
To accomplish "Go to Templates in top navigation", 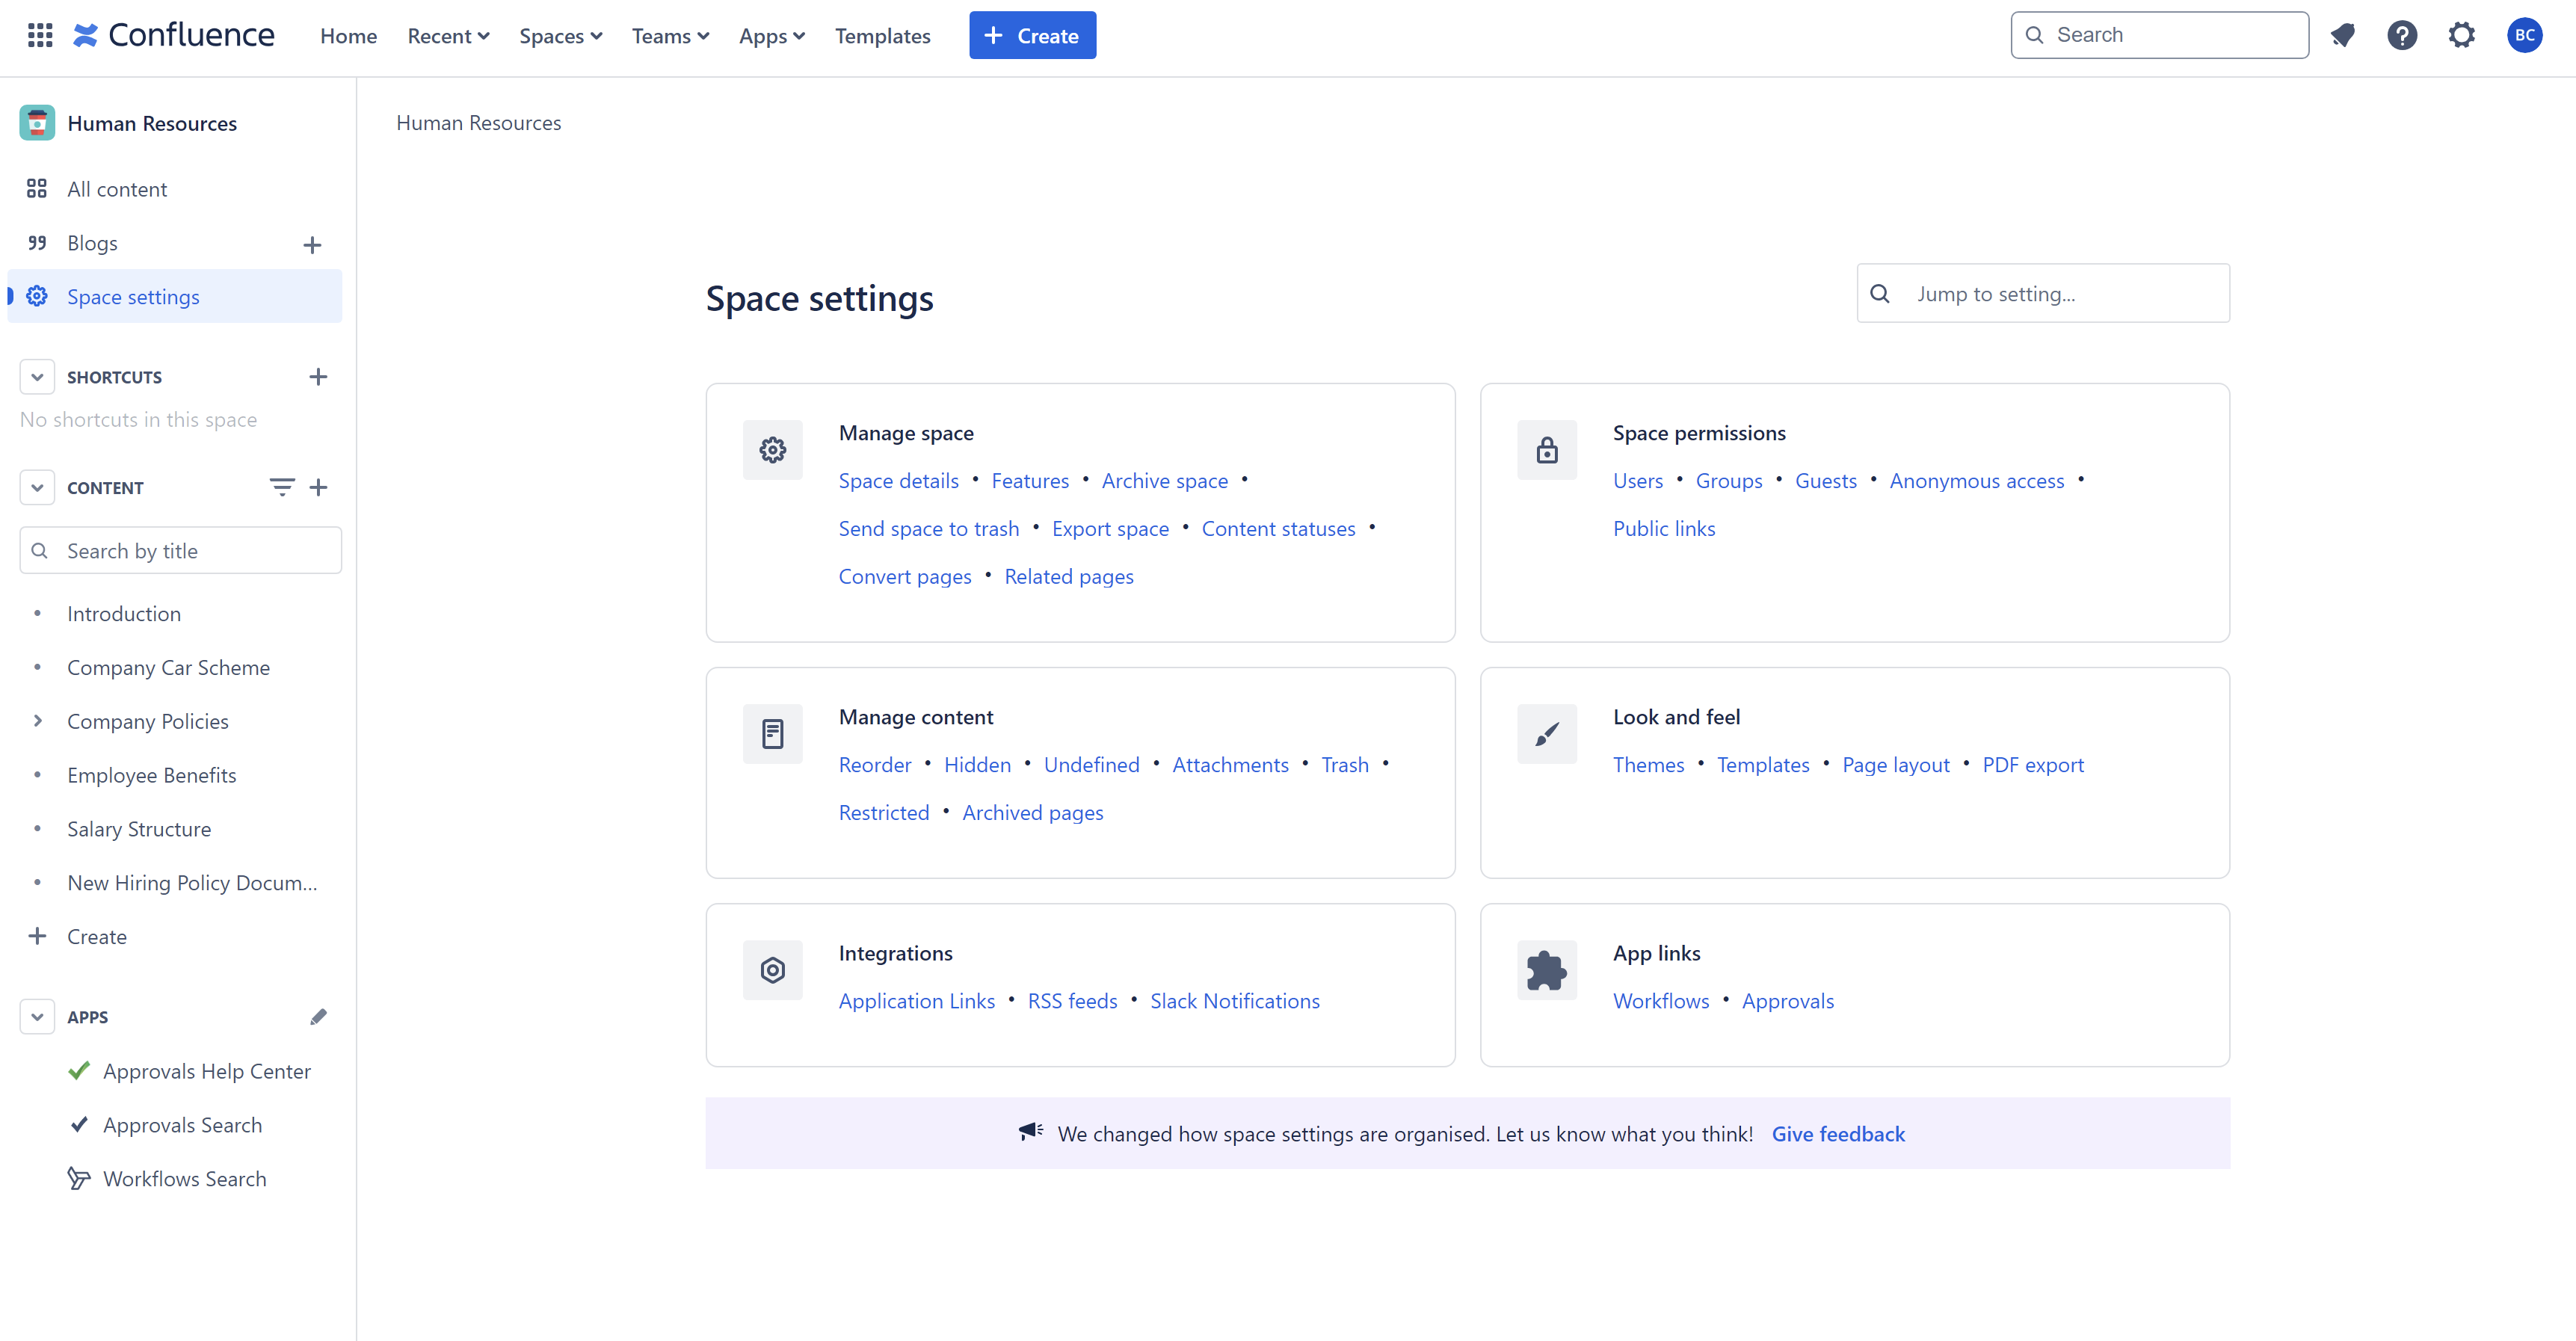I will pyautogui.click(x=882, y=36).
